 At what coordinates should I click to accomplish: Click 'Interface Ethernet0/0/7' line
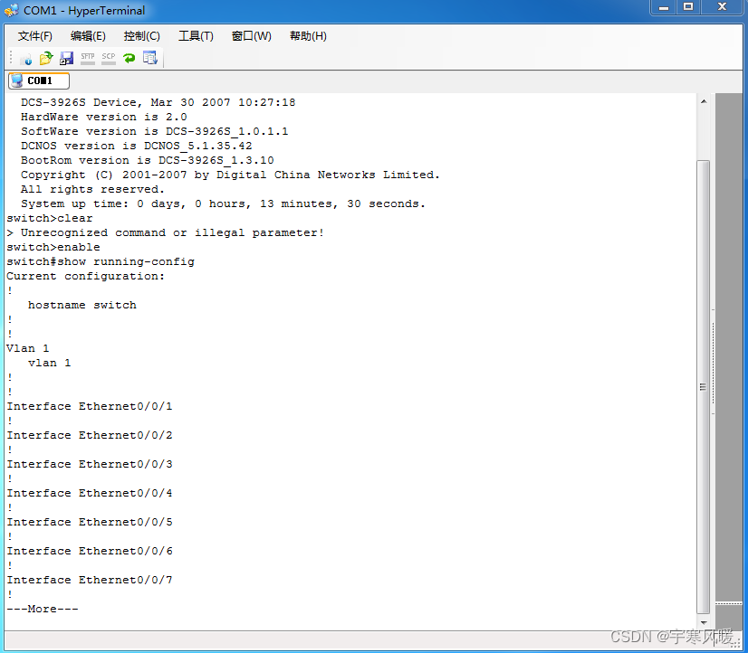click(90, 580)
